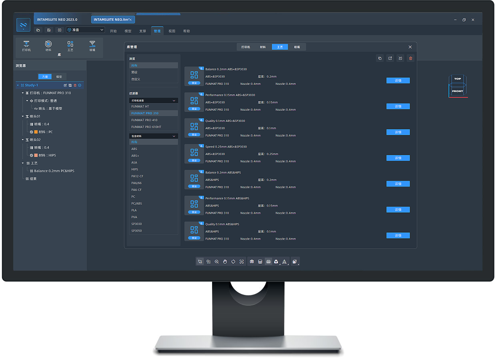Click the copy icon in library dialog
Image resolution: width=495 pixels, height=358 pixels.
(380, 58)
